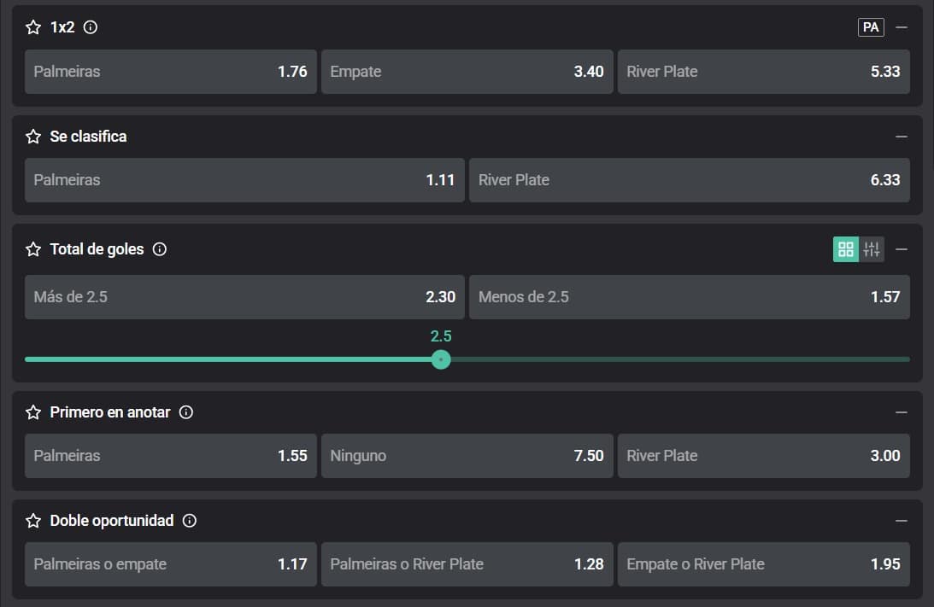The image size is (934, 607).
Task: Show info for the 1x2 market
Action: click(91, 27)
